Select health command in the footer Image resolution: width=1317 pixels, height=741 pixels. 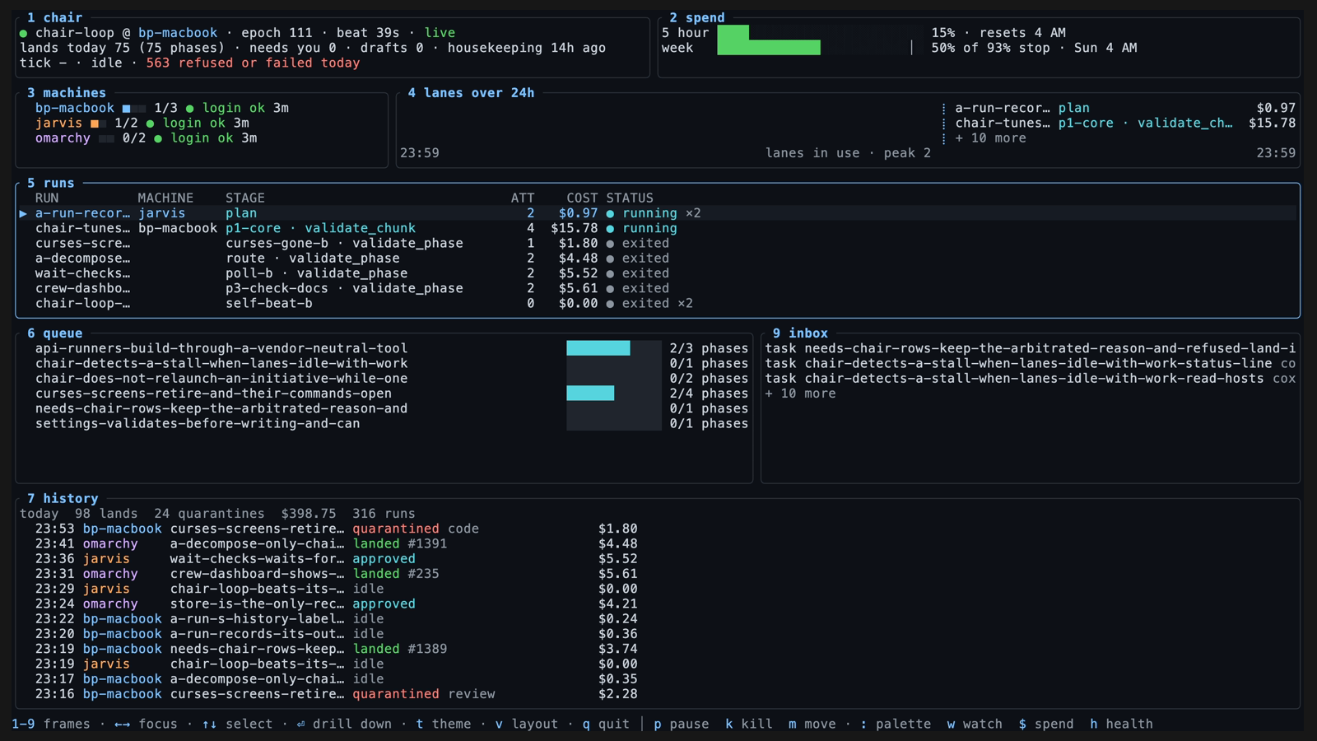[x=1121, y=724]
